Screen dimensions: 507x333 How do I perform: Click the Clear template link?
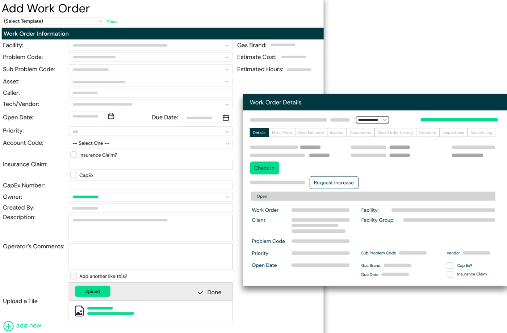click(112, 22)
